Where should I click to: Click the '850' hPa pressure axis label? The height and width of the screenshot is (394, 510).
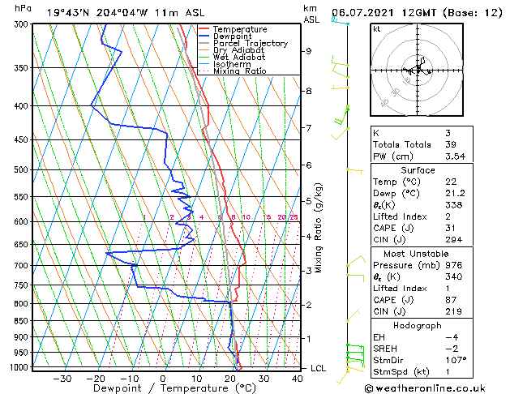pos(23,321)
